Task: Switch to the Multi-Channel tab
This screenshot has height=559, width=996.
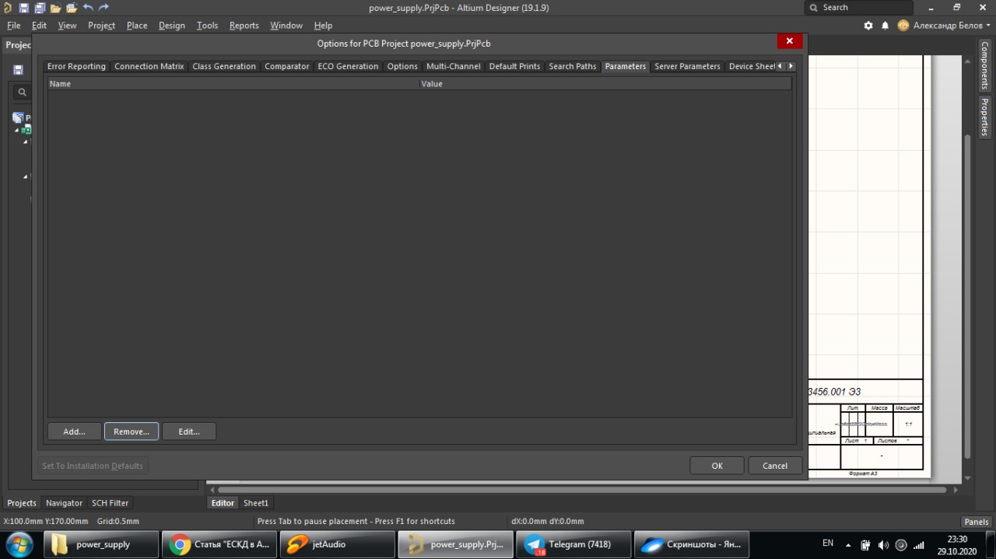Action: pyautogui.click(x=454, y=66)
